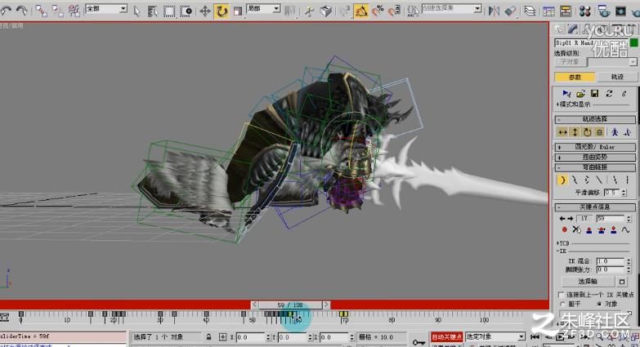640x347 pixels.
Task: Click the Mirror tool icon
Action: pos(494,11)
